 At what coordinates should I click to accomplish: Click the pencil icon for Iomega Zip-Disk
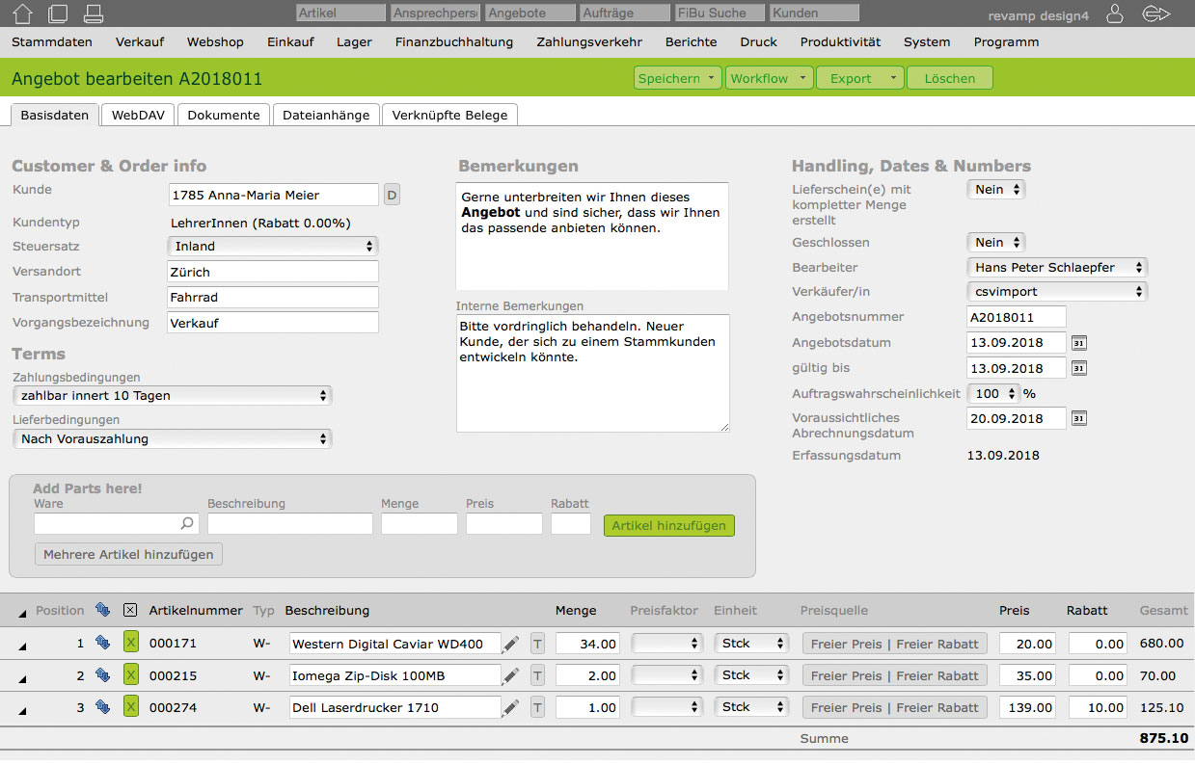point(511,675)
